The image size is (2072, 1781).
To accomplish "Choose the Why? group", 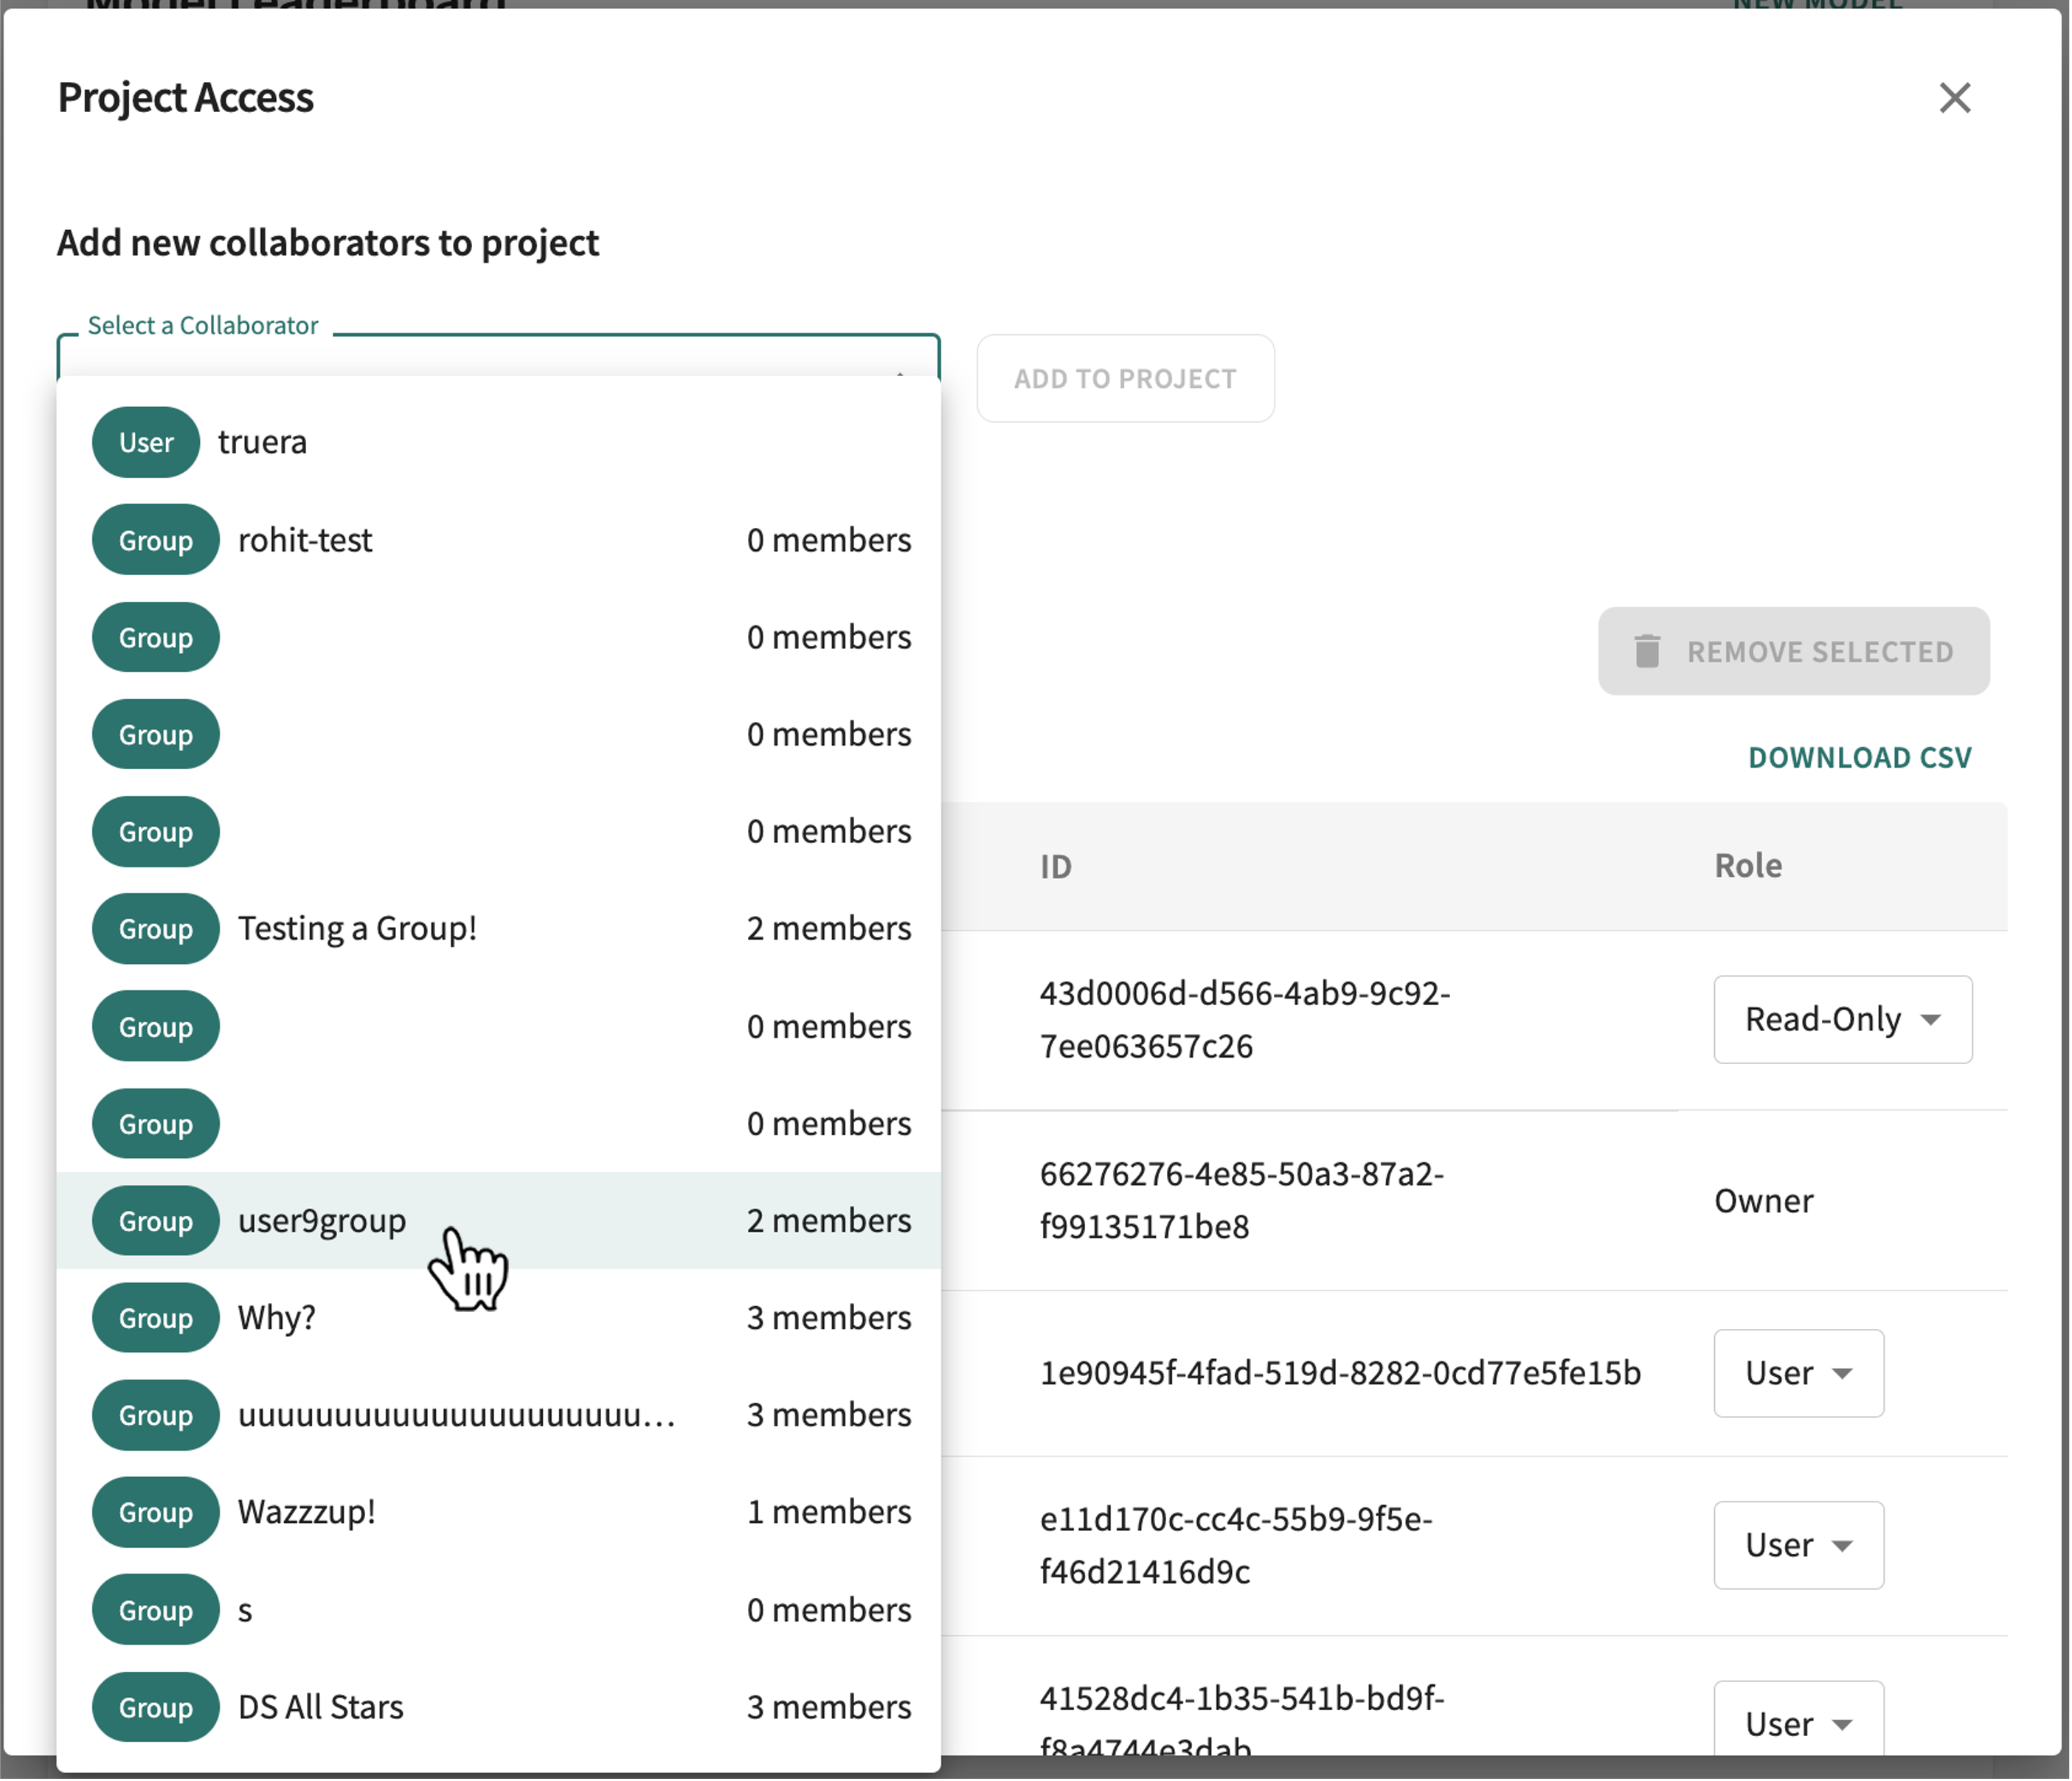I will [498, 1317].
